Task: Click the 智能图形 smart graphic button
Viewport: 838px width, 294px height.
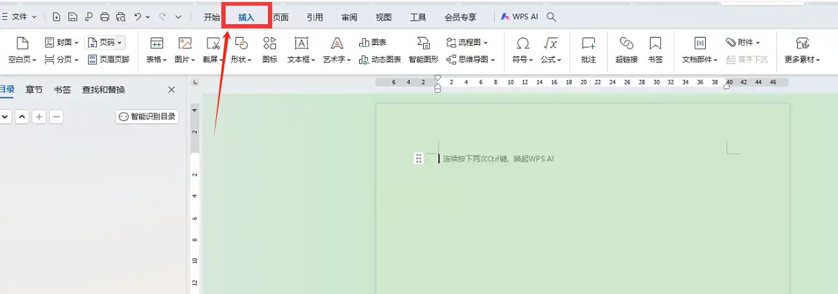Action: 423,51
